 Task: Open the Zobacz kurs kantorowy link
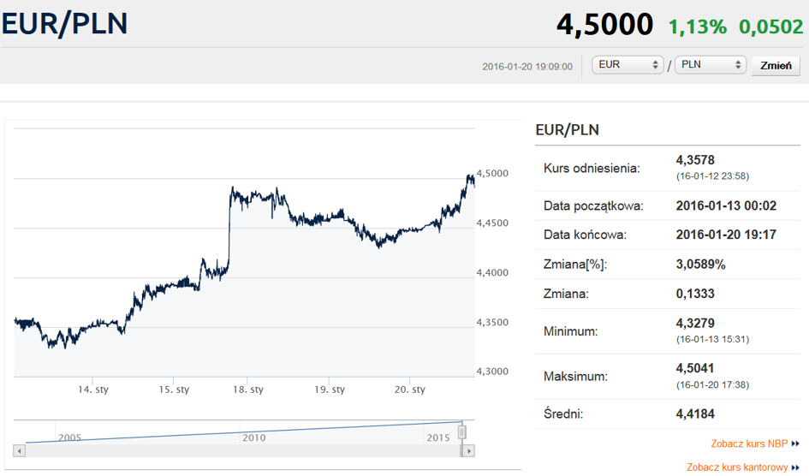(x=737, y=467)
